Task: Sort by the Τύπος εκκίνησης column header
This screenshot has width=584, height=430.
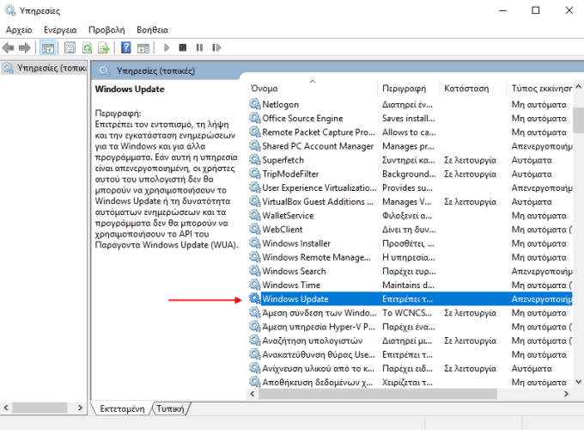Action: [x=542, y=89]
